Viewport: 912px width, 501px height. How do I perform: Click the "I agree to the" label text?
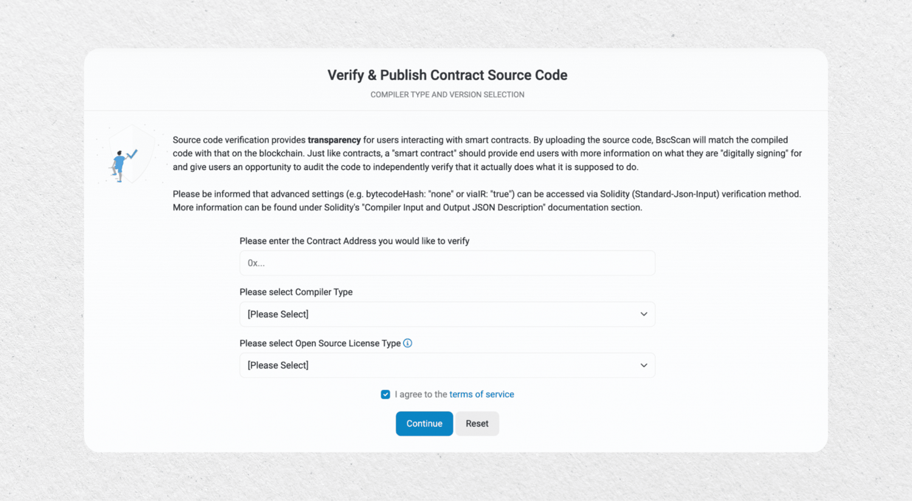(421, 395)
